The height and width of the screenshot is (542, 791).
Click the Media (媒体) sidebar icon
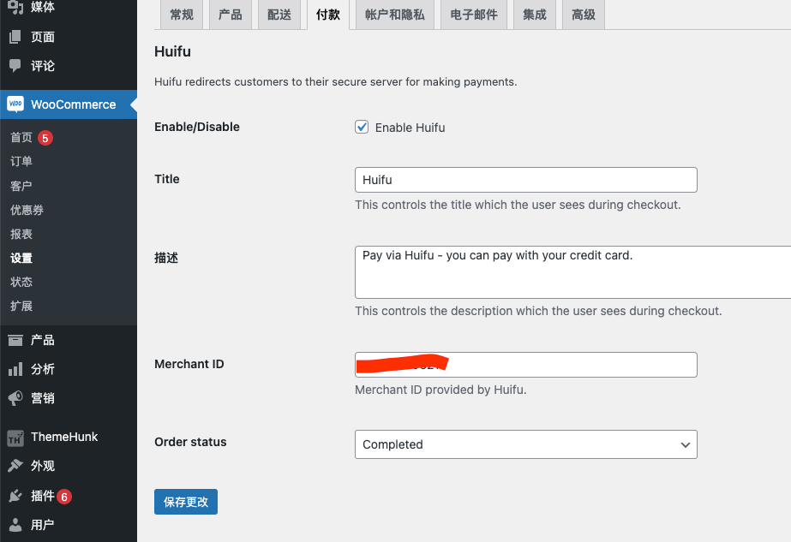(15, 7)
